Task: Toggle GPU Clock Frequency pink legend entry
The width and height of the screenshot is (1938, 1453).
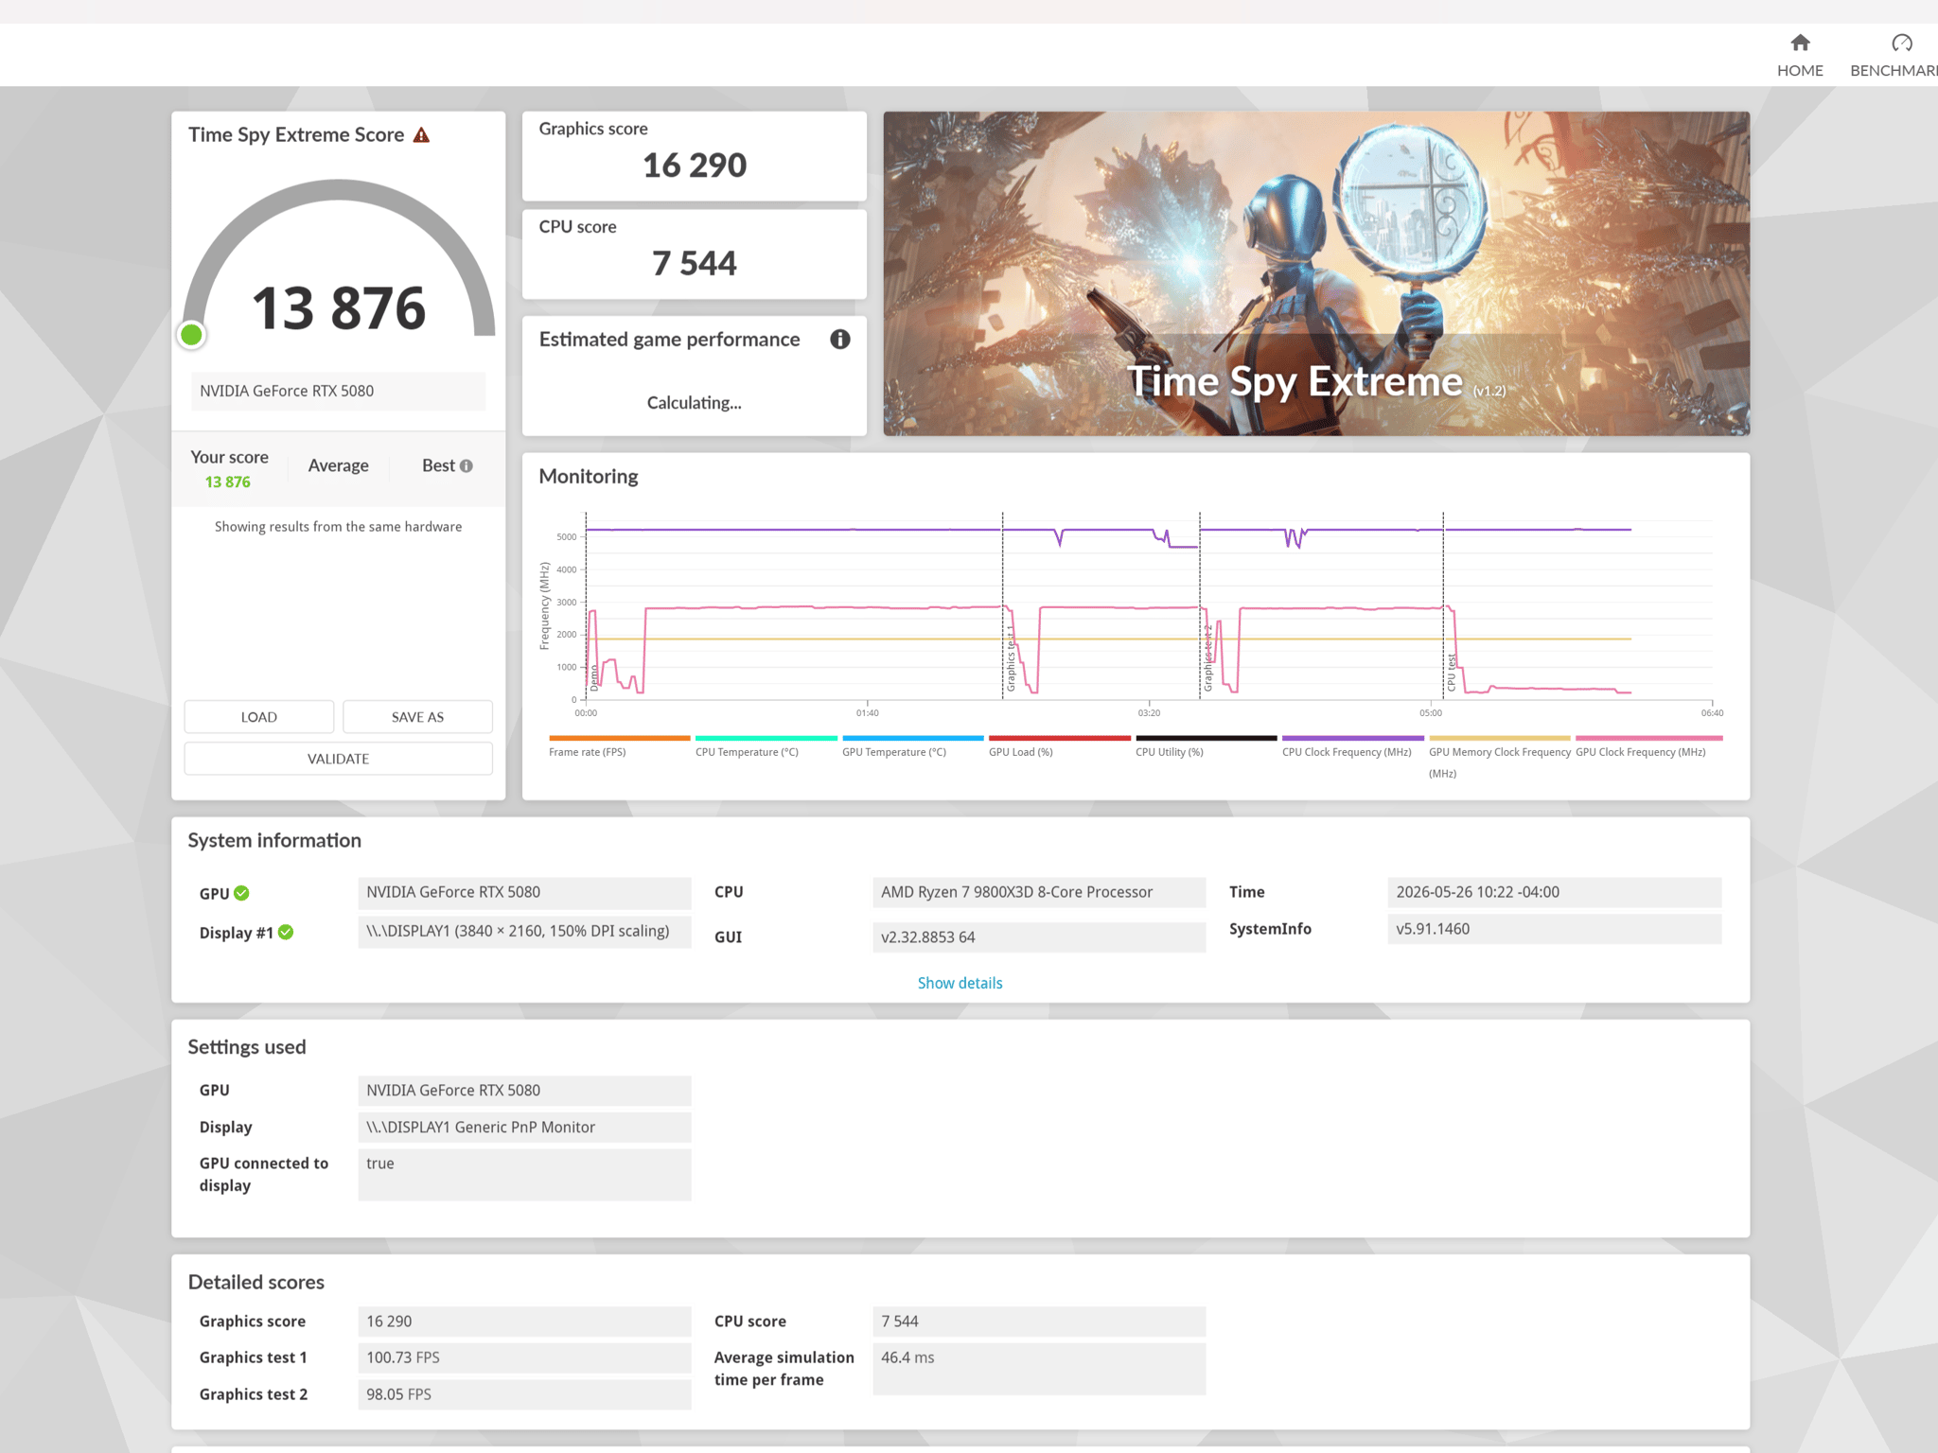Action: pos(1648,746)
